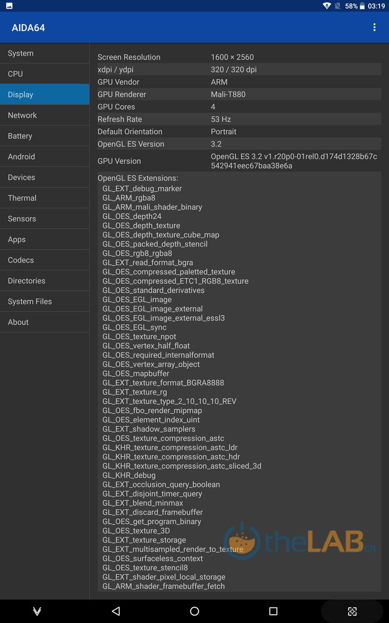
Task: Open the System section
Action: [45, 53]
